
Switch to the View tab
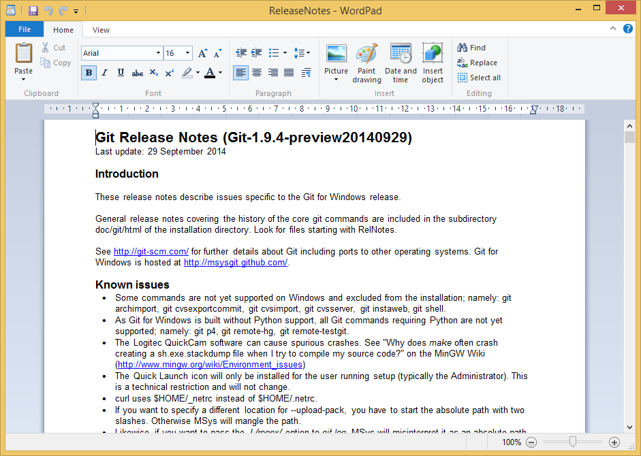[101, 30]
